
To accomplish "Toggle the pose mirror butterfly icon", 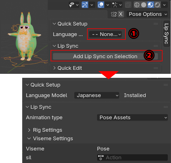I will [x=114, y=14].
